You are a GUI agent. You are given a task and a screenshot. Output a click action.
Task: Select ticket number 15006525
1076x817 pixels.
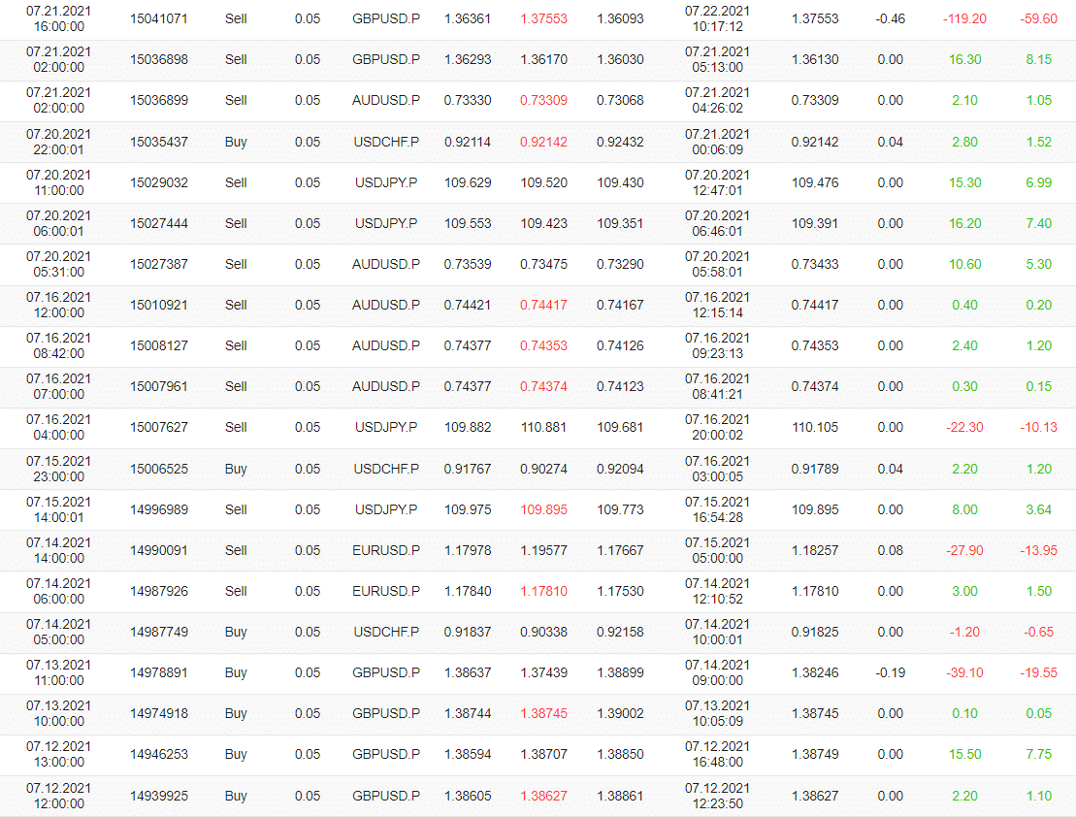tap(158, 469)
